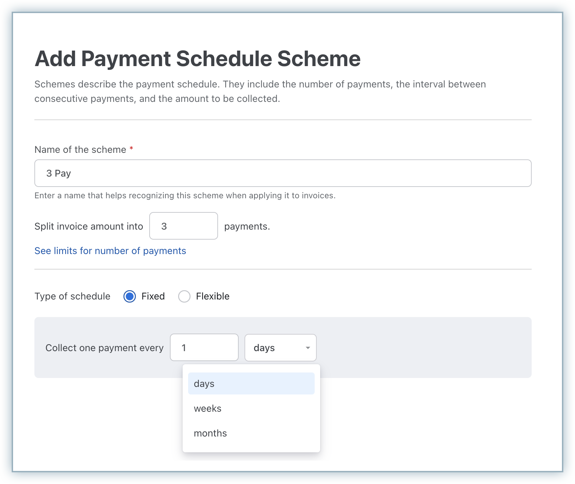Screen dimensions: 575x484
Task: Click the red required asterisk
Action: click(x=131, y=149)
